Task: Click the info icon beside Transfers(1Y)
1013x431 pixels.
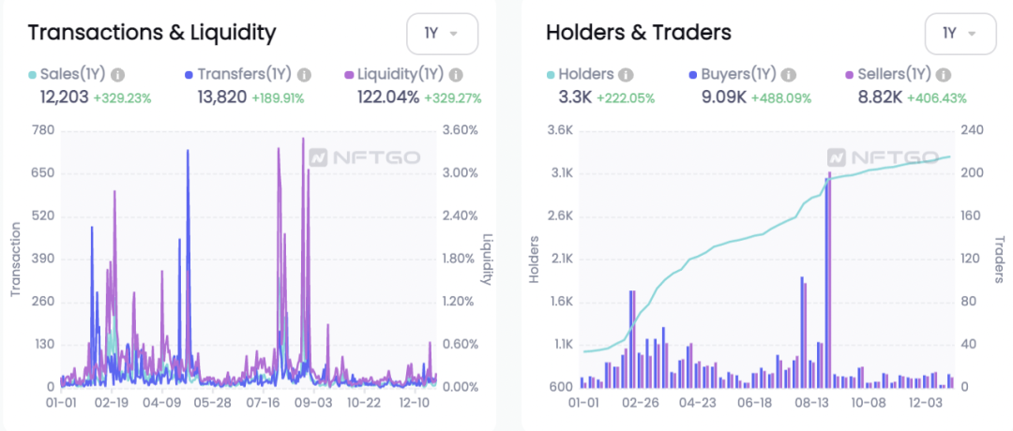Action: [x=304, y=75]
